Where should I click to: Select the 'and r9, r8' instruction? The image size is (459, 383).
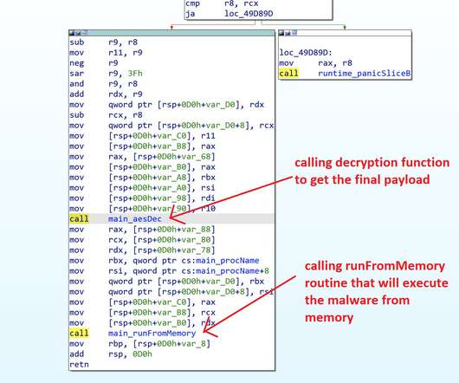pos(104,84)
